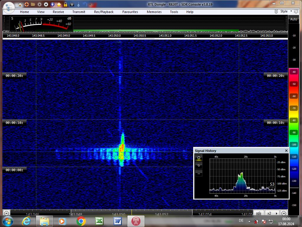Click Signal History reset refresh button
This screenshot has width=302, height=227.
[199, 166]
